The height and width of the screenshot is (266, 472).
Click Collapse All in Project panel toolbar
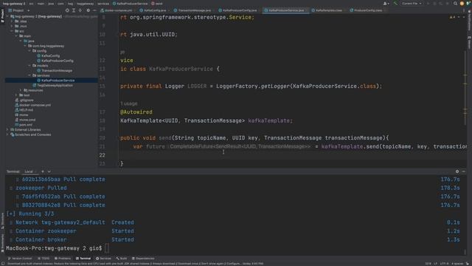80,10
